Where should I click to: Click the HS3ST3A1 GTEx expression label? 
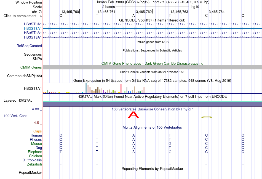click(33, 89)
